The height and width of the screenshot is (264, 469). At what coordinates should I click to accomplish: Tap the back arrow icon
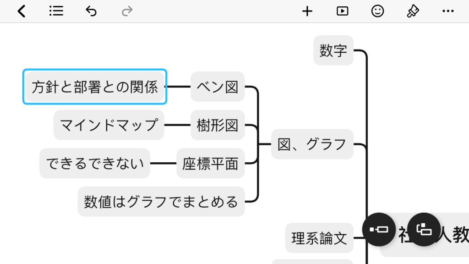22,11
